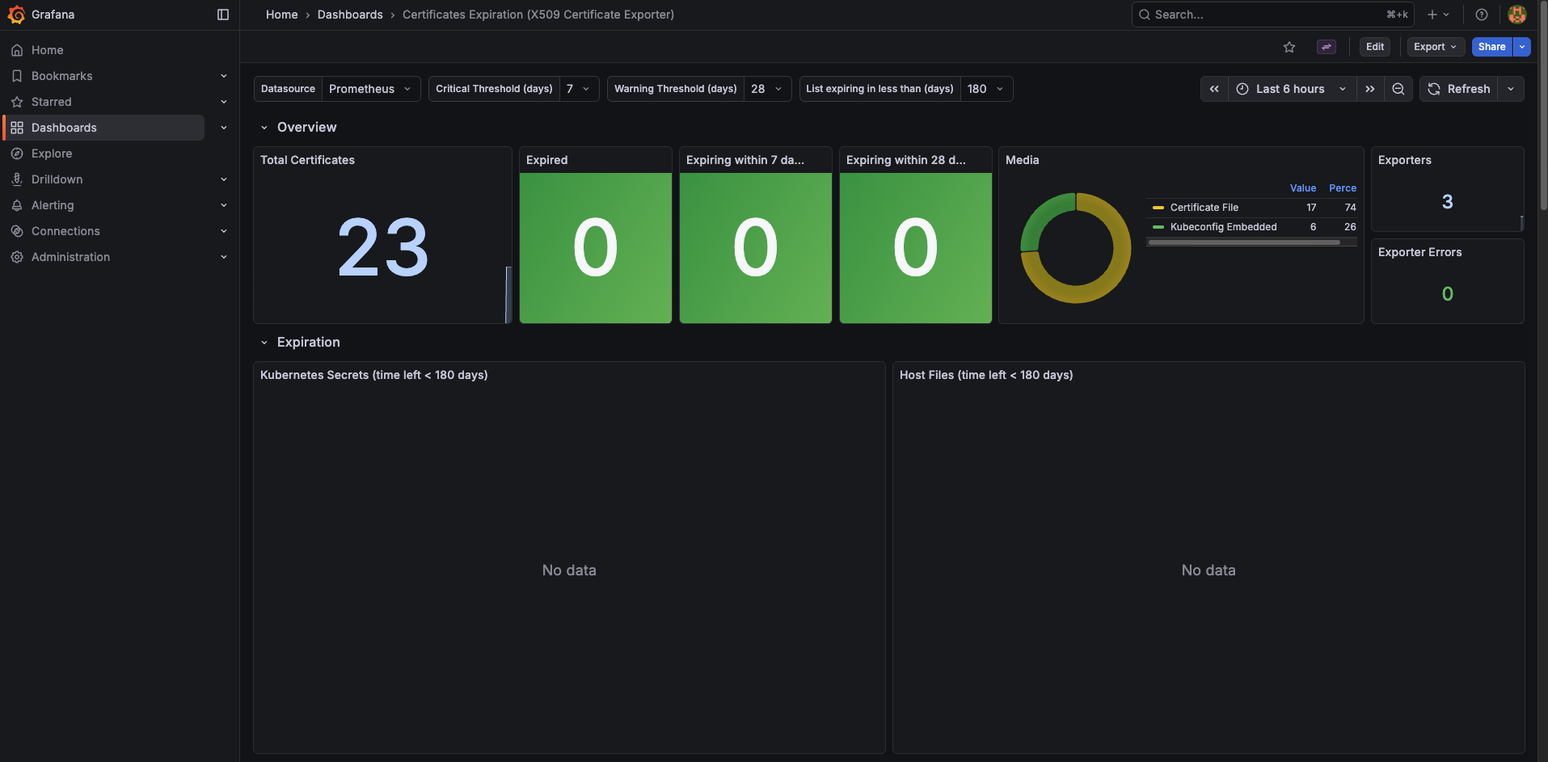Dock or undock the sidebar menu icon
This screenshot has height=762, width=1548.
223,15
